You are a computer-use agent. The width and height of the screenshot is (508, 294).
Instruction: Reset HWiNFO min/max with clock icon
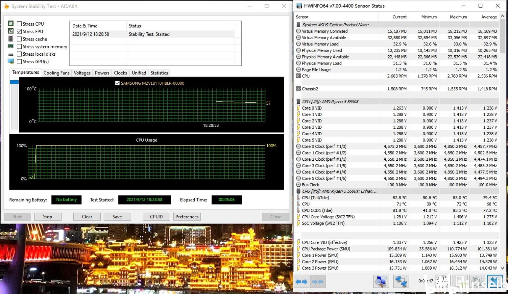[443, 281]
